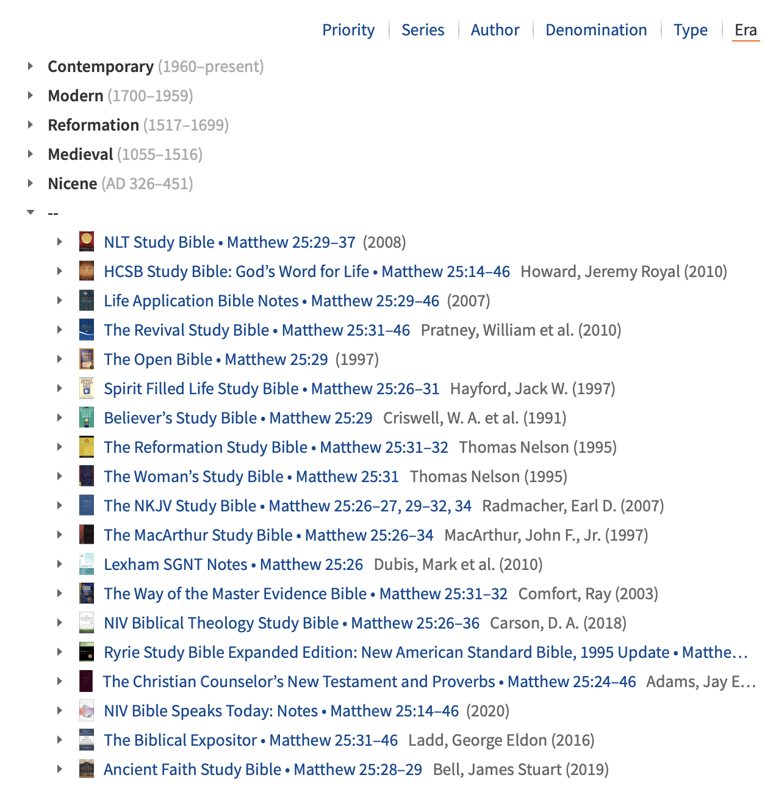Collapse the undated "--" group
765x786 pixels.
pos(30,212)
